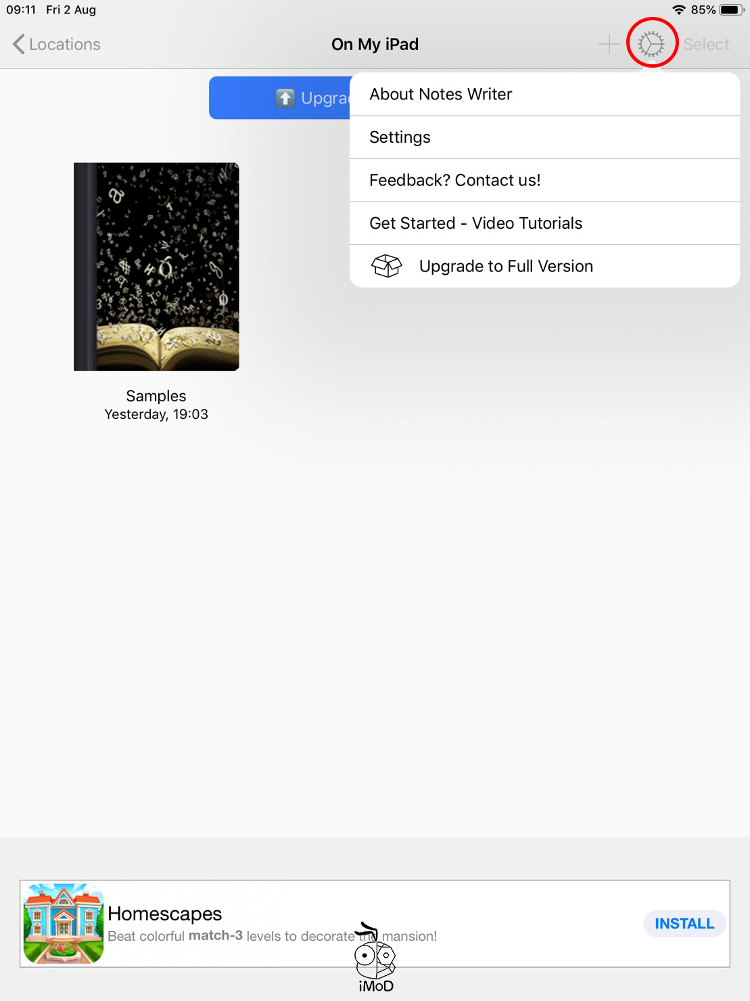This screenshot has width=750, height=1001.
Task: Tap the Select button in toolbar
Action: 706,44
